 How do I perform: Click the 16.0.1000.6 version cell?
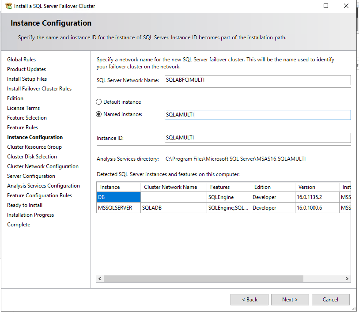click(x=317, y=208)
